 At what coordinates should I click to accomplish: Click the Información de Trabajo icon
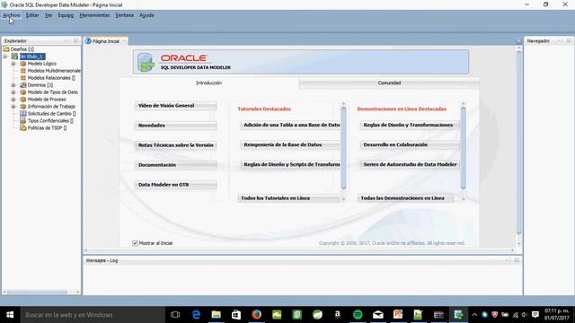23,106
